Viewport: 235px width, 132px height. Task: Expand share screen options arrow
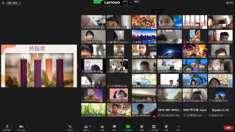[x=134, y=126]
